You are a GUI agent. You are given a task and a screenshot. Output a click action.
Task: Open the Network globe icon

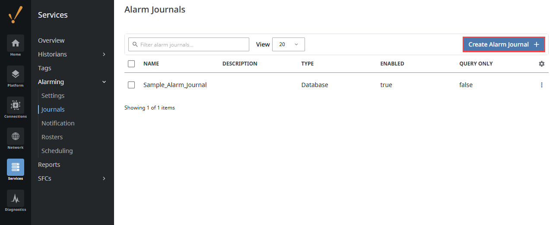16,136
